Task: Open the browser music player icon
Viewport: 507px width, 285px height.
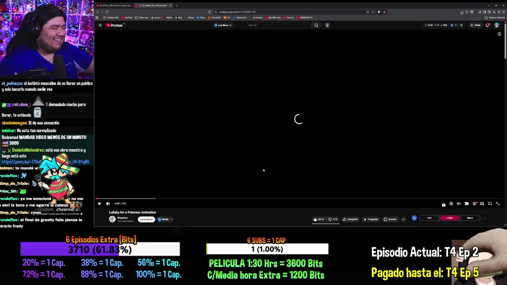Action: 479,12
